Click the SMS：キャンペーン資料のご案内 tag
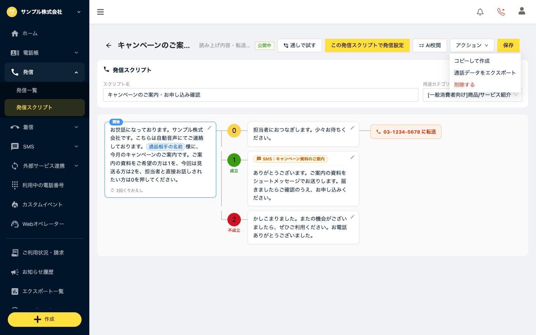 290,159
